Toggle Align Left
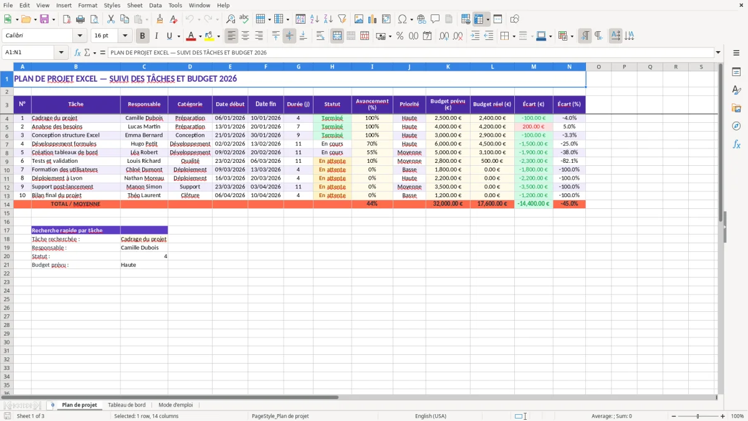 (232, 36)
